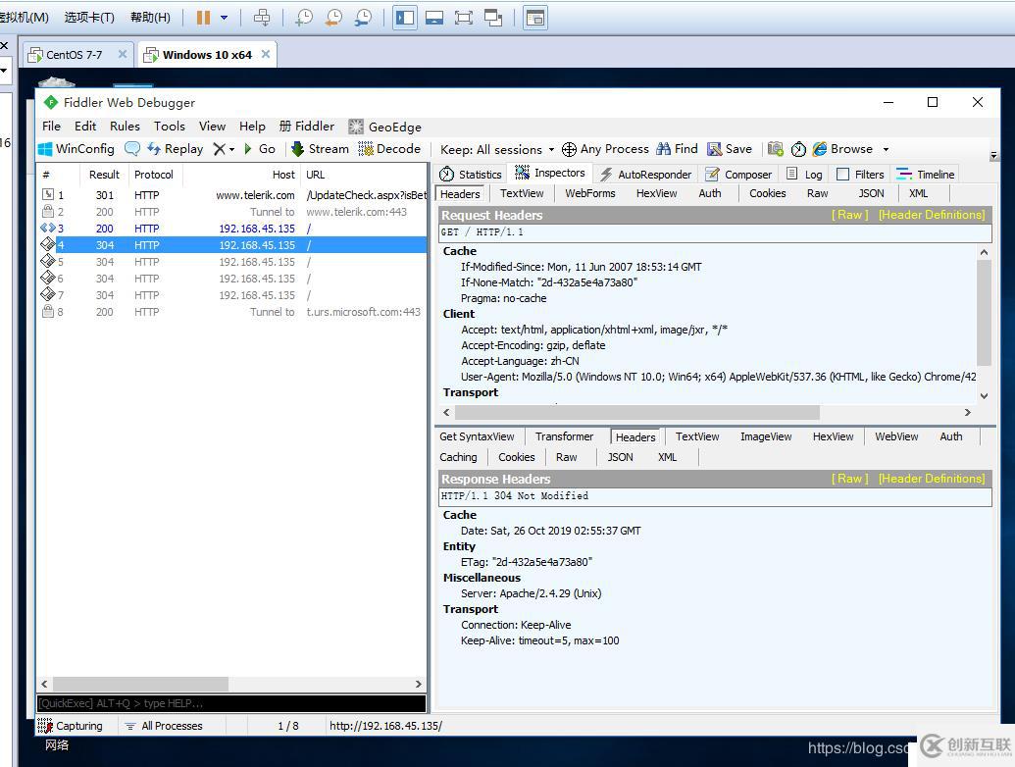This screenshot has width=1015, height=767.
Task: Select session 3 with result 200
Action: (231, 229)
